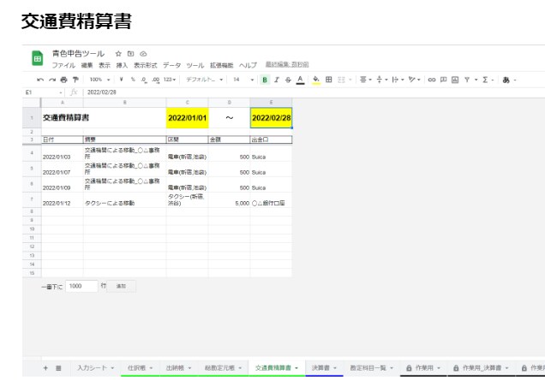Select the yellow cell 2022/02/28
The image size is (545, 380).
point(271,118)
